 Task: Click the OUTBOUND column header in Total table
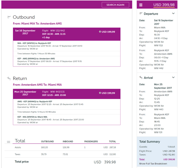click(x=47, y=142)
